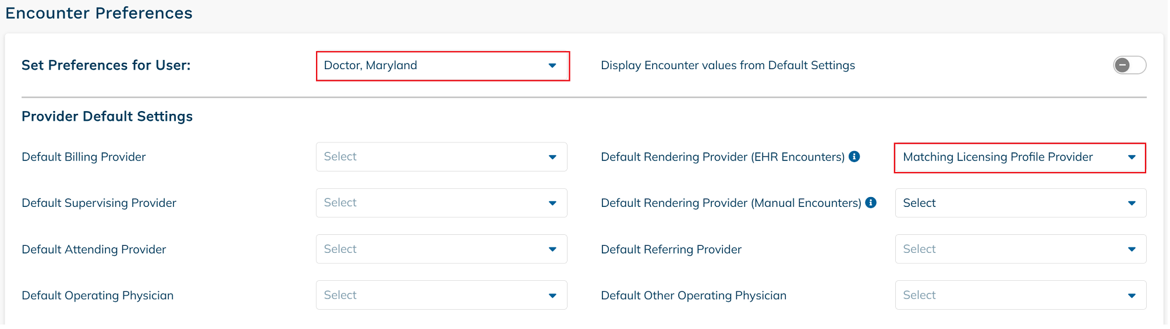Click the Default Other Operating Physician caret arrow

coord(1132,295)
